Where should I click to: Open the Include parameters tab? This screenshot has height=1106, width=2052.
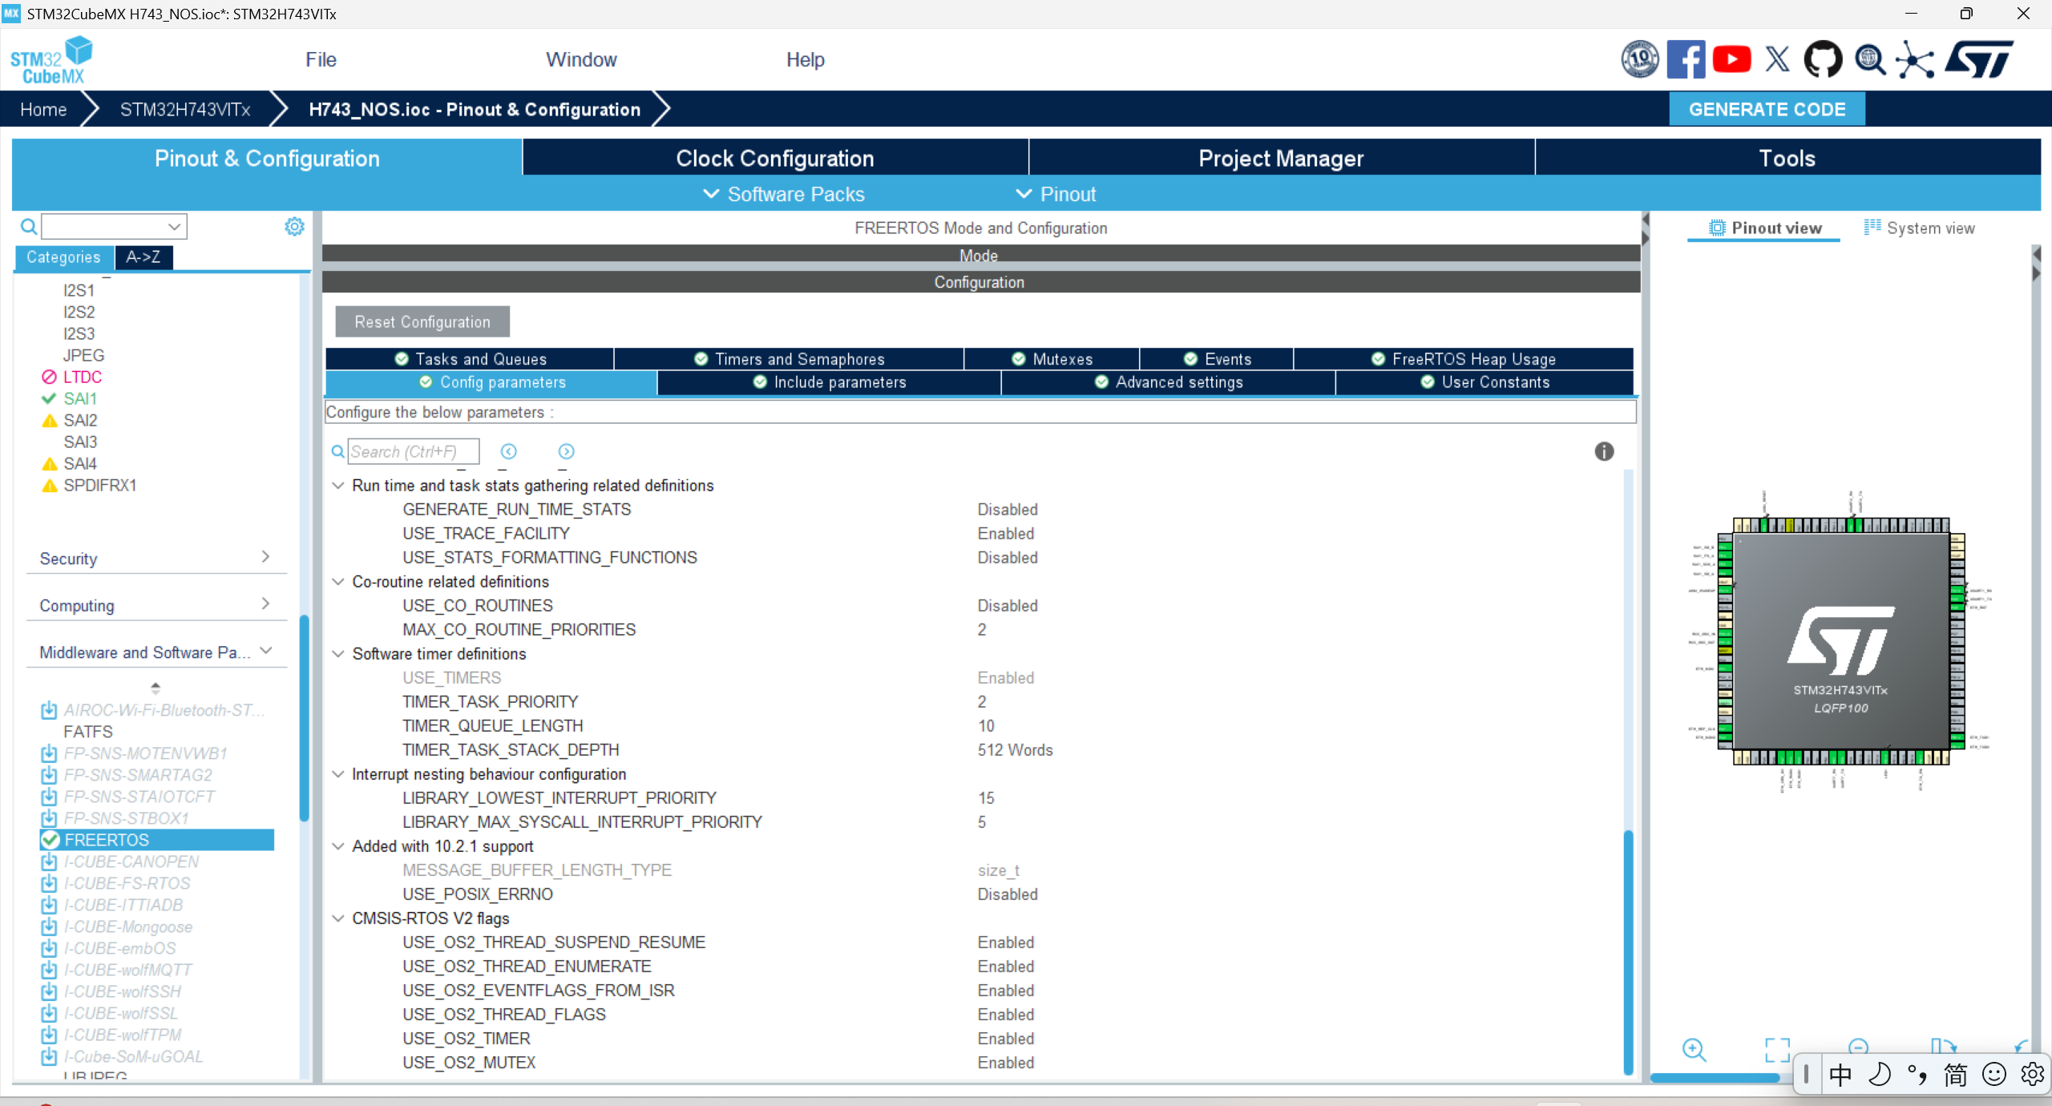pos(830,382)
